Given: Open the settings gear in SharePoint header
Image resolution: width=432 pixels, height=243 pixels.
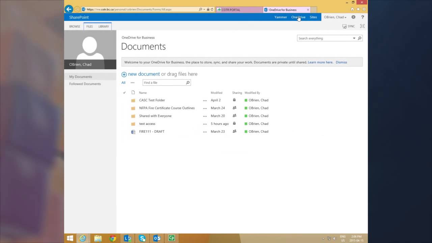Looking at the screenshot, I should point(353,17).
